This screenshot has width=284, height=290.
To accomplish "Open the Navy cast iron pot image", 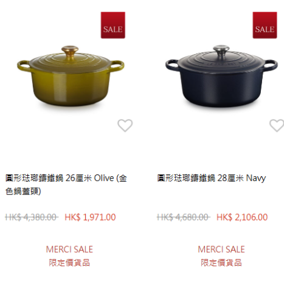I will (x=221, y=77).
